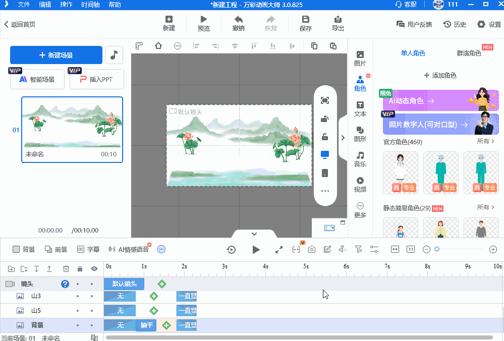Expand 所有 for the 官方角色 list
The image size is (504, 341).
coord(485,141)
